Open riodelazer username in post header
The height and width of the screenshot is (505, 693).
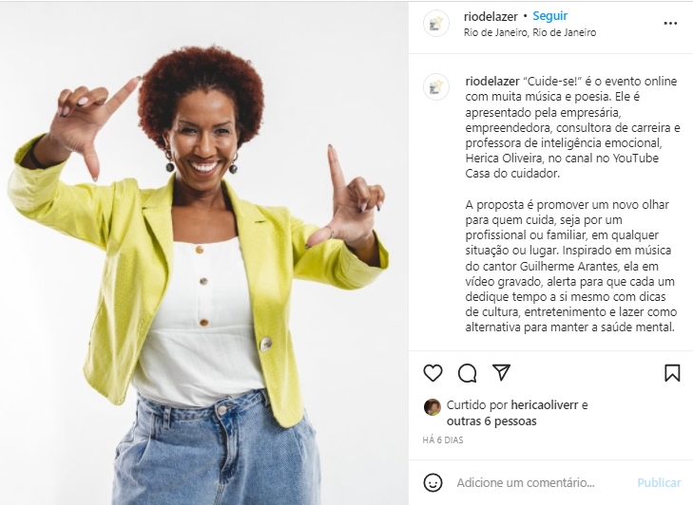pos(491,17)
